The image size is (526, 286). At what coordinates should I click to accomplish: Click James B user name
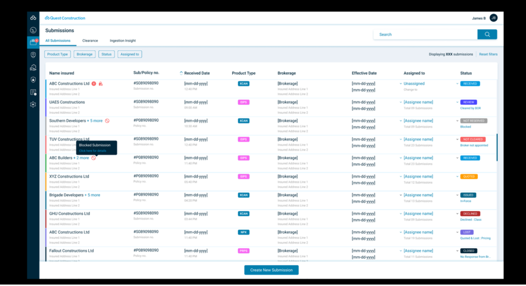(x=479, y=18)
